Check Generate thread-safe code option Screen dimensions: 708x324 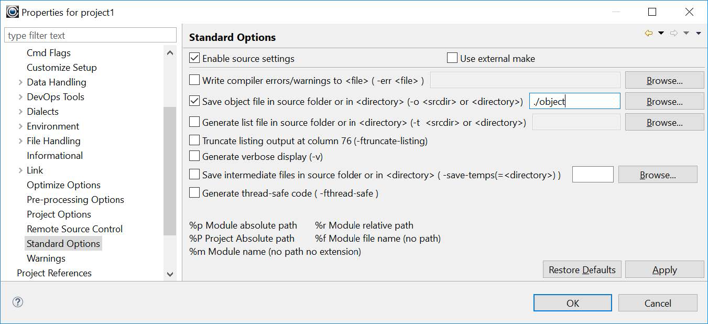click(194, 193)
